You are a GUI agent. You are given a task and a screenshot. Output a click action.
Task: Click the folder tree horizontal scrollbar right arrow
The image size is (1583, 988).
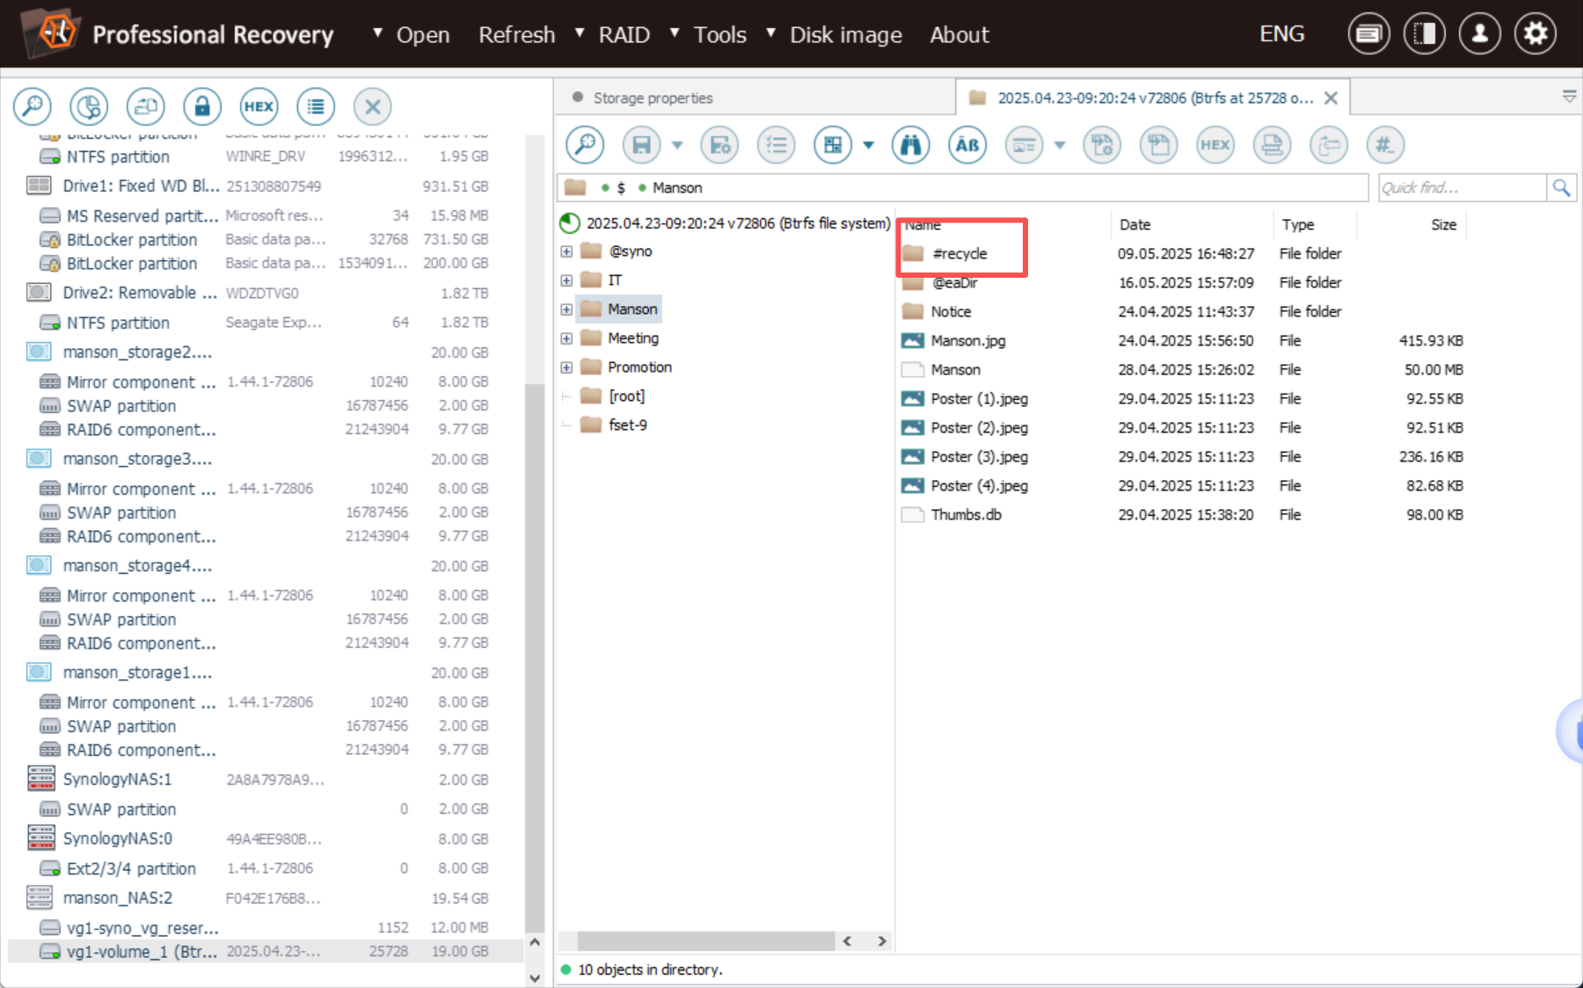[882, 941]
